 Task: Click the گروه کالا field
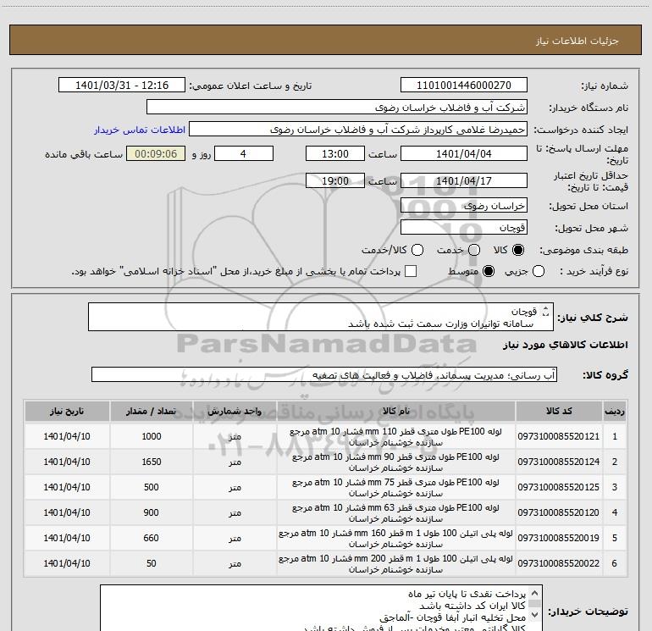(x=324, y=374)
